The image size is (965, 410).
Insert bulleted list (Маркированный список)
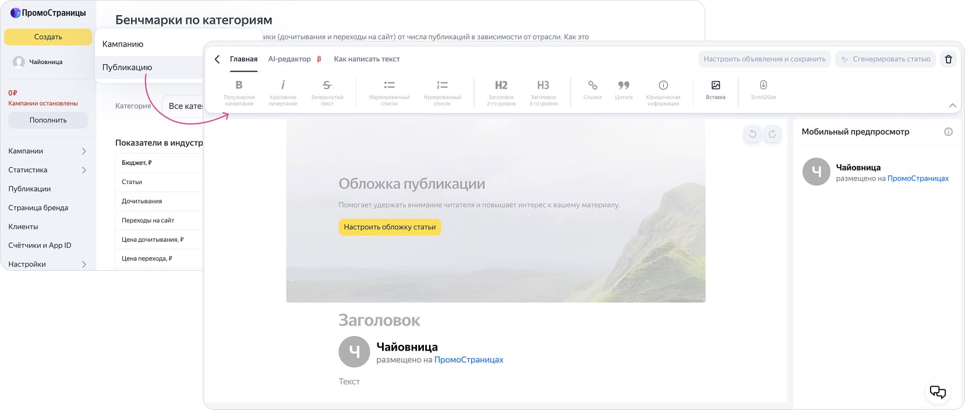[389, 93]
